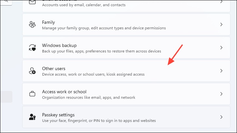Select the Other users title text

54,68
